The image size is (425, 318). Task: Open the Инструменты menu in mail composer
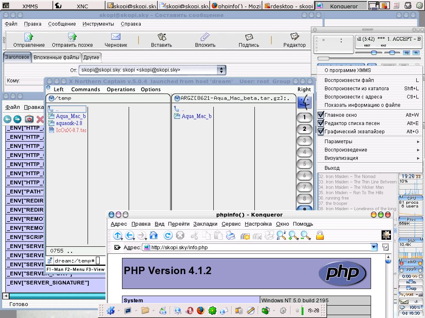click(x=98, y=24)
